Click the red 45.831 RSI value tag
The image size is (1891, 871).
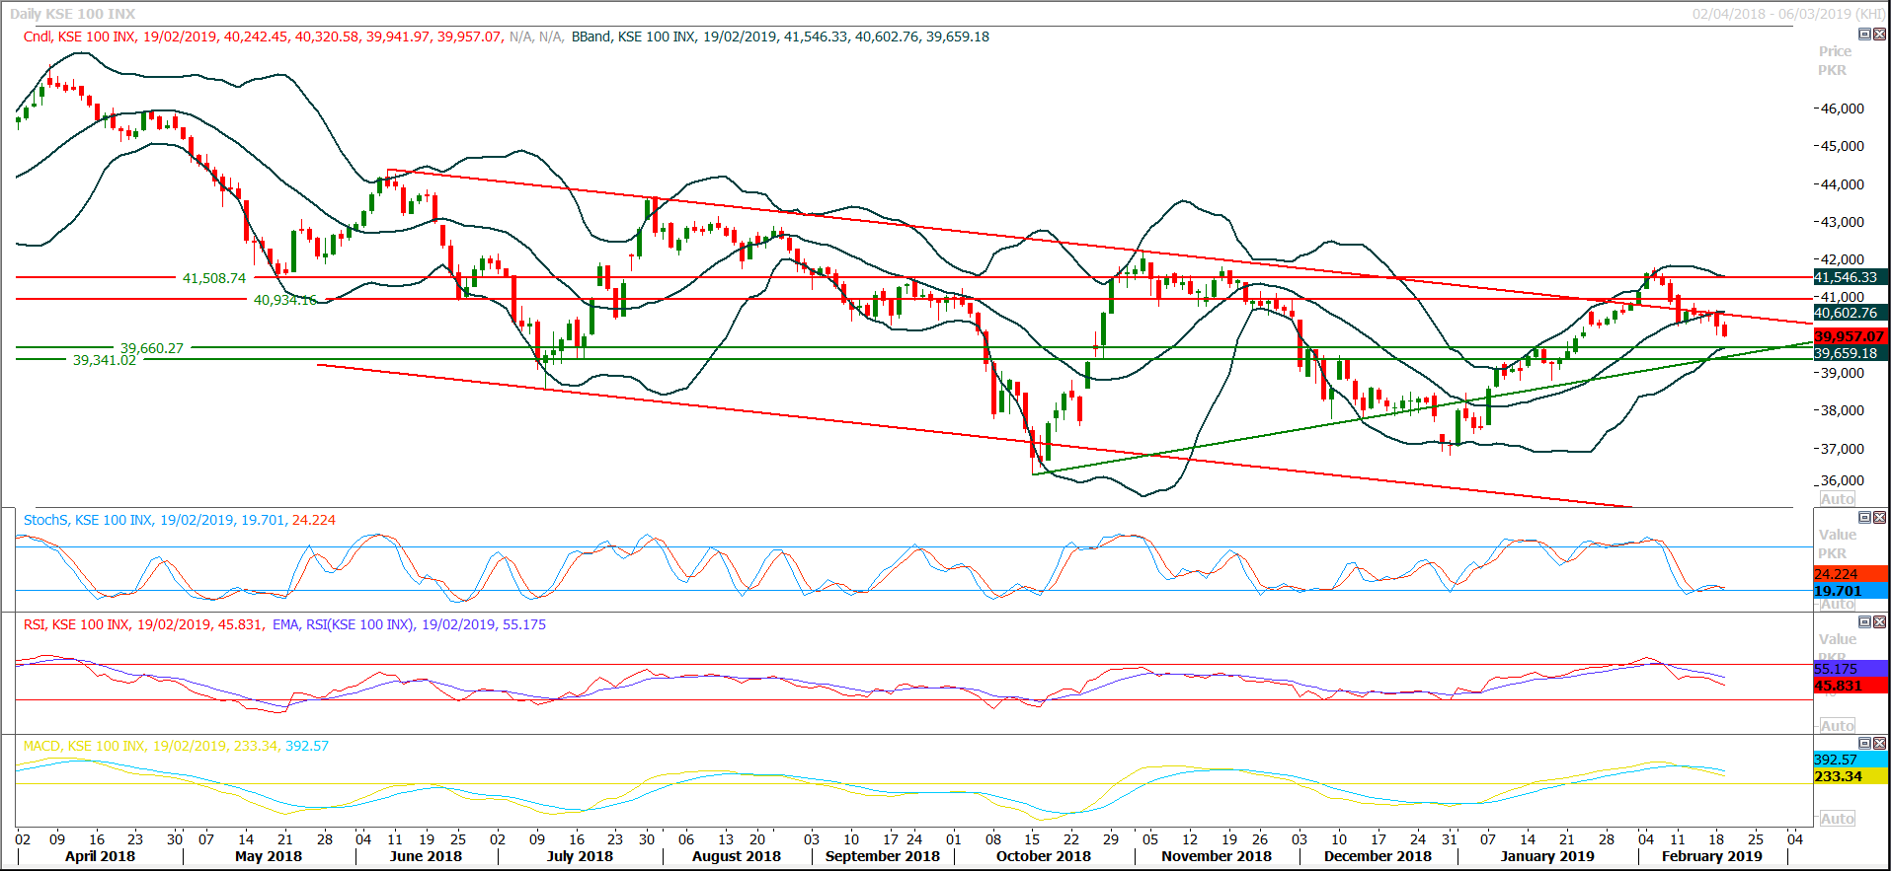click(1852, 686)
